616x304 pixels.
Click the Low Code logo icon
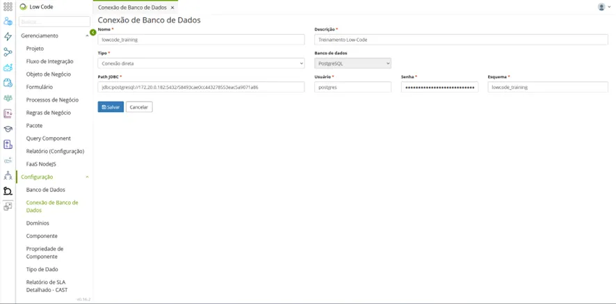coord(23,7)
